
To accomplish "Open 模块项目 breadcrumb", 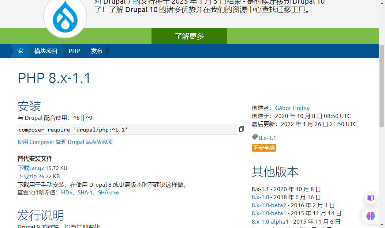I will tap(46, 51).
